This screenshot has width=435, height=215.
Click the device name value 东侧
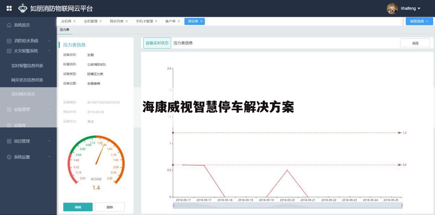90,55
